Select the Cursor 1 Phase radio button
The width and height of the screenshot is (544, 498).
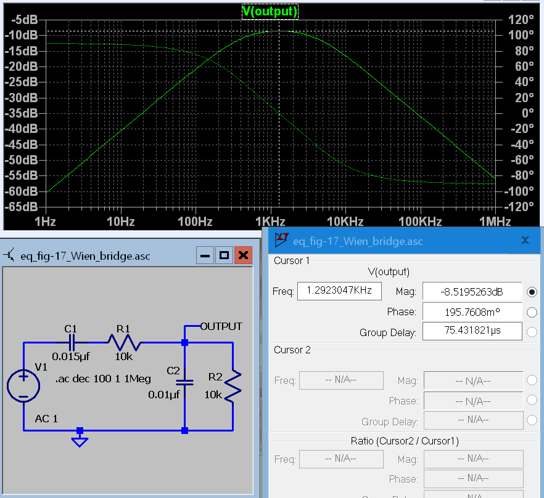[532, 312]
